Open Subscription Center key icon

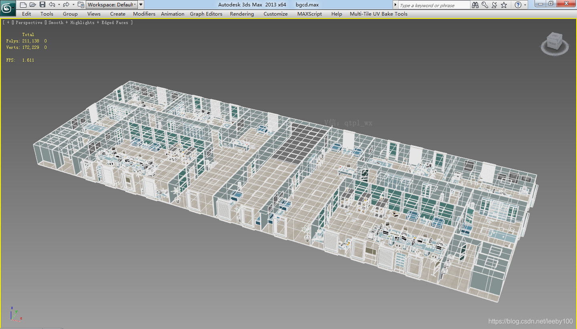485,5
